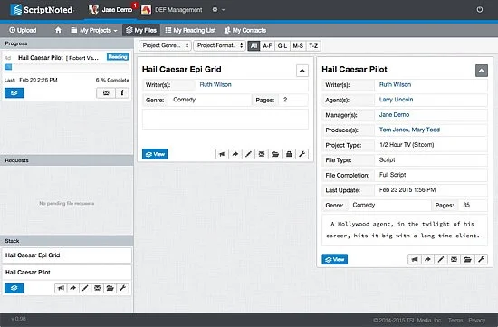
Task: Click the ScriptNoted logo
Action: tap(42, 10)
